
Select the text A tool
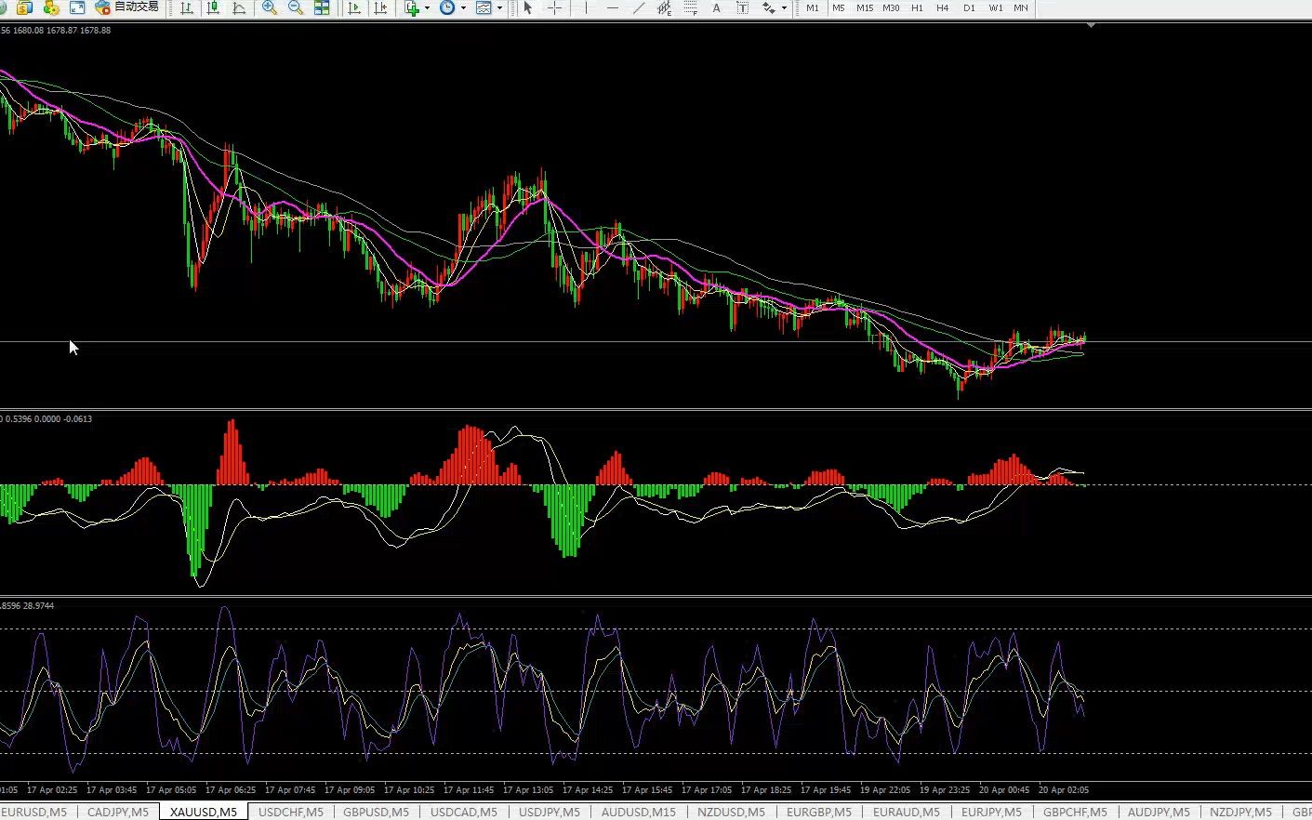pyautogui.click(x=716, y=7)
